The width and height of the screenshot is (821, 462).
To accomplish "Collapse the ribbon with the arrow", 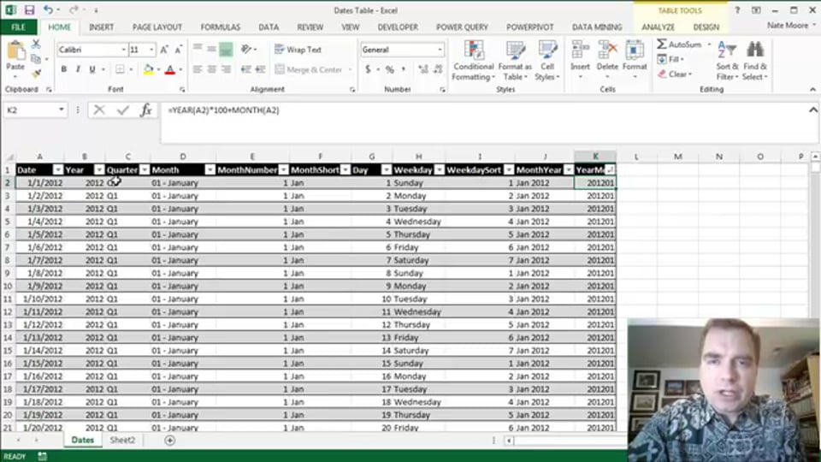I will (812, 90).
